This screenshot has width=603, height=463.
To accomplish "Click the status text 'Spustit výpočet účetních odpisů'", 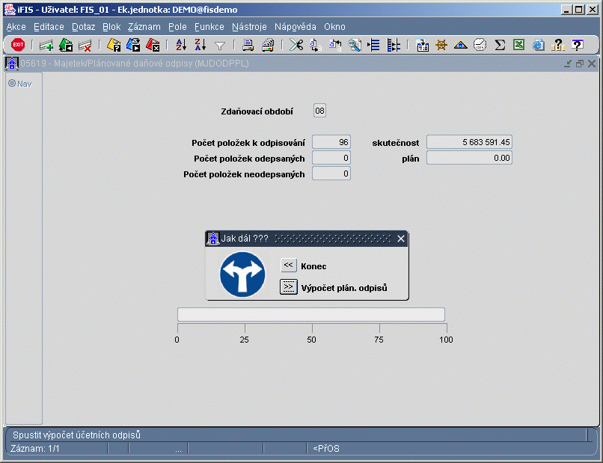I will pyautogui.click(x=76, y=435).
